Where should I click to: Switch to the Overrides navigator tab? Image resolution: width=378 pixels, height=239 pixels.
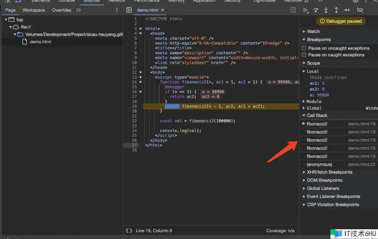tap(62, 10)
